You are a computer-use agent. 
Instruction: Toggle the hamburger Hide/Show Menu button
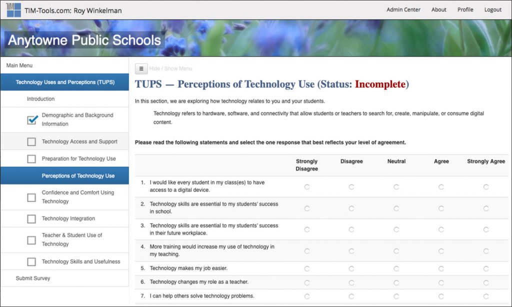pyautogui.click(x=141, y=68)
